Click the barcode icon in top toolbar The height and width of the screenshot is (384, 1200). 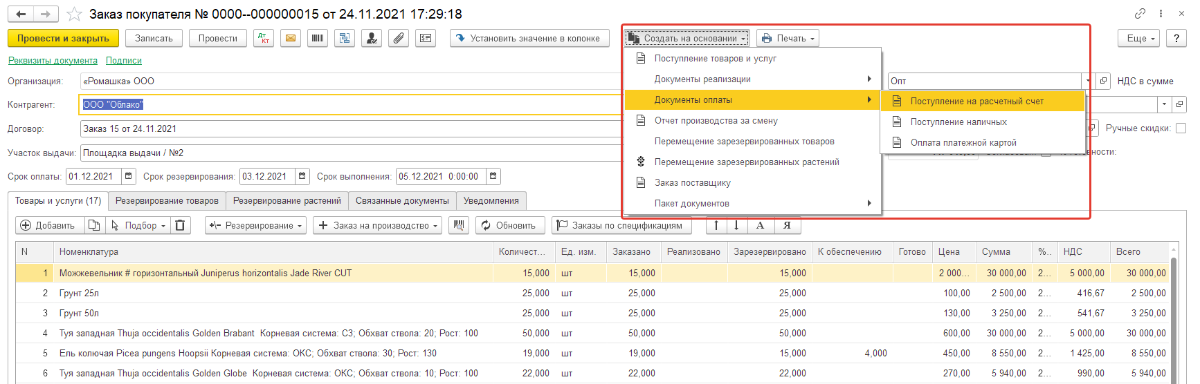click(318, 39)
